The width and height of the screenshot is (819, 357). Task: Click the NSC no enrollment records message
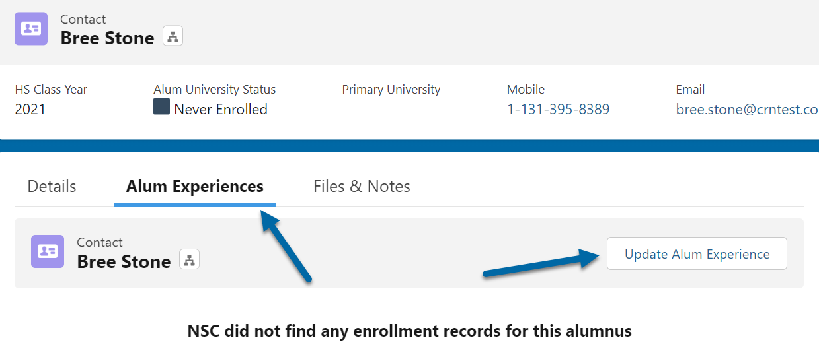tap(410, 331)
